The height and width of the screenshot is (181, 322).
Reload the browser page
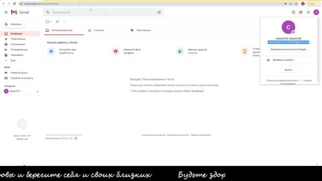15,4
